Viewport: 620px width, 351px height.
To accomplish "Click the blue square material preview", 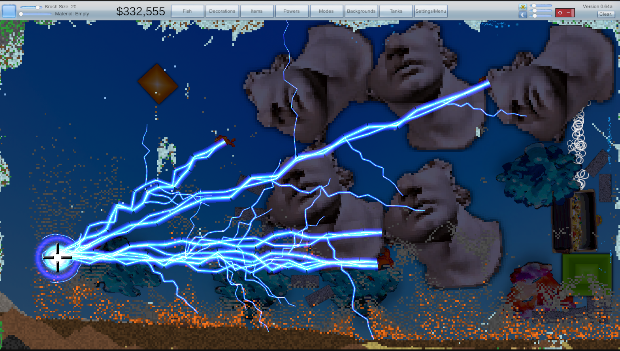I will click(9, 11).
